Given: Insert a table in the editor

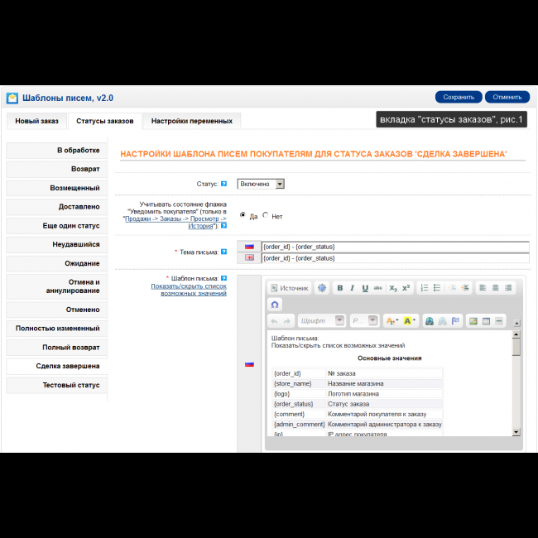Looking at the screenshot, I should (x=487, y=320).
